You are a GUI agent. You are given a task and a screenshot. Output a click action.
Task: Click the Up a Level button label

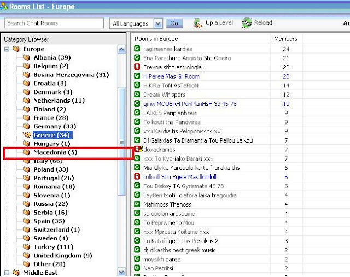219,22
